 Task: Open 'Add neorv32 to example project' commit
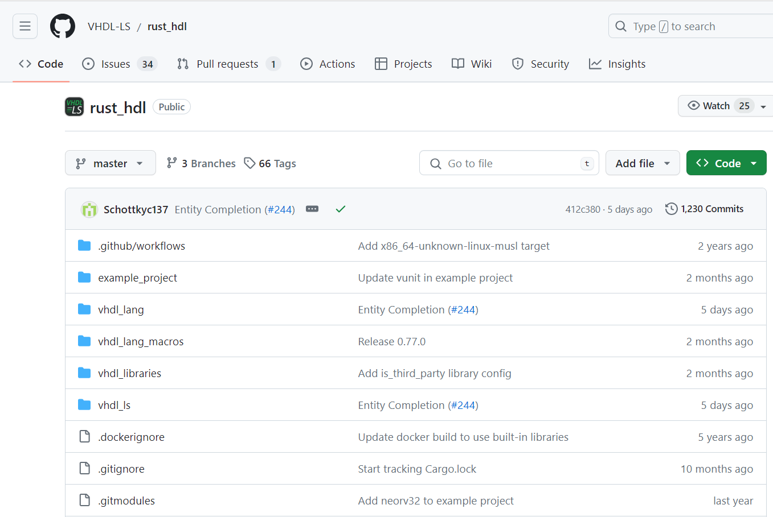(436, 501)
